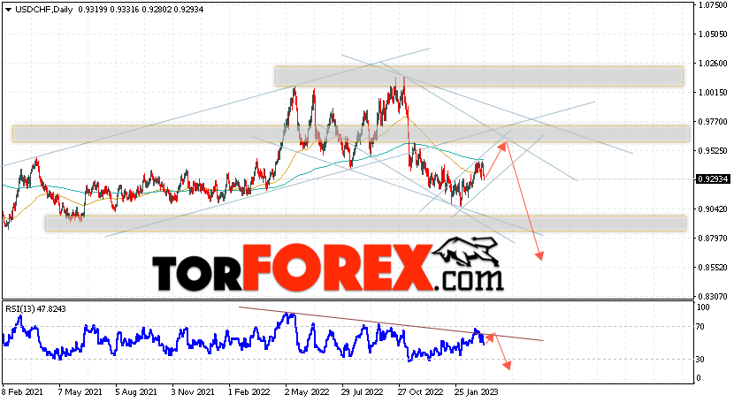
Task: Click the 0.83070 price scale value
Action: pyautogui.click(x=713, y=296)
